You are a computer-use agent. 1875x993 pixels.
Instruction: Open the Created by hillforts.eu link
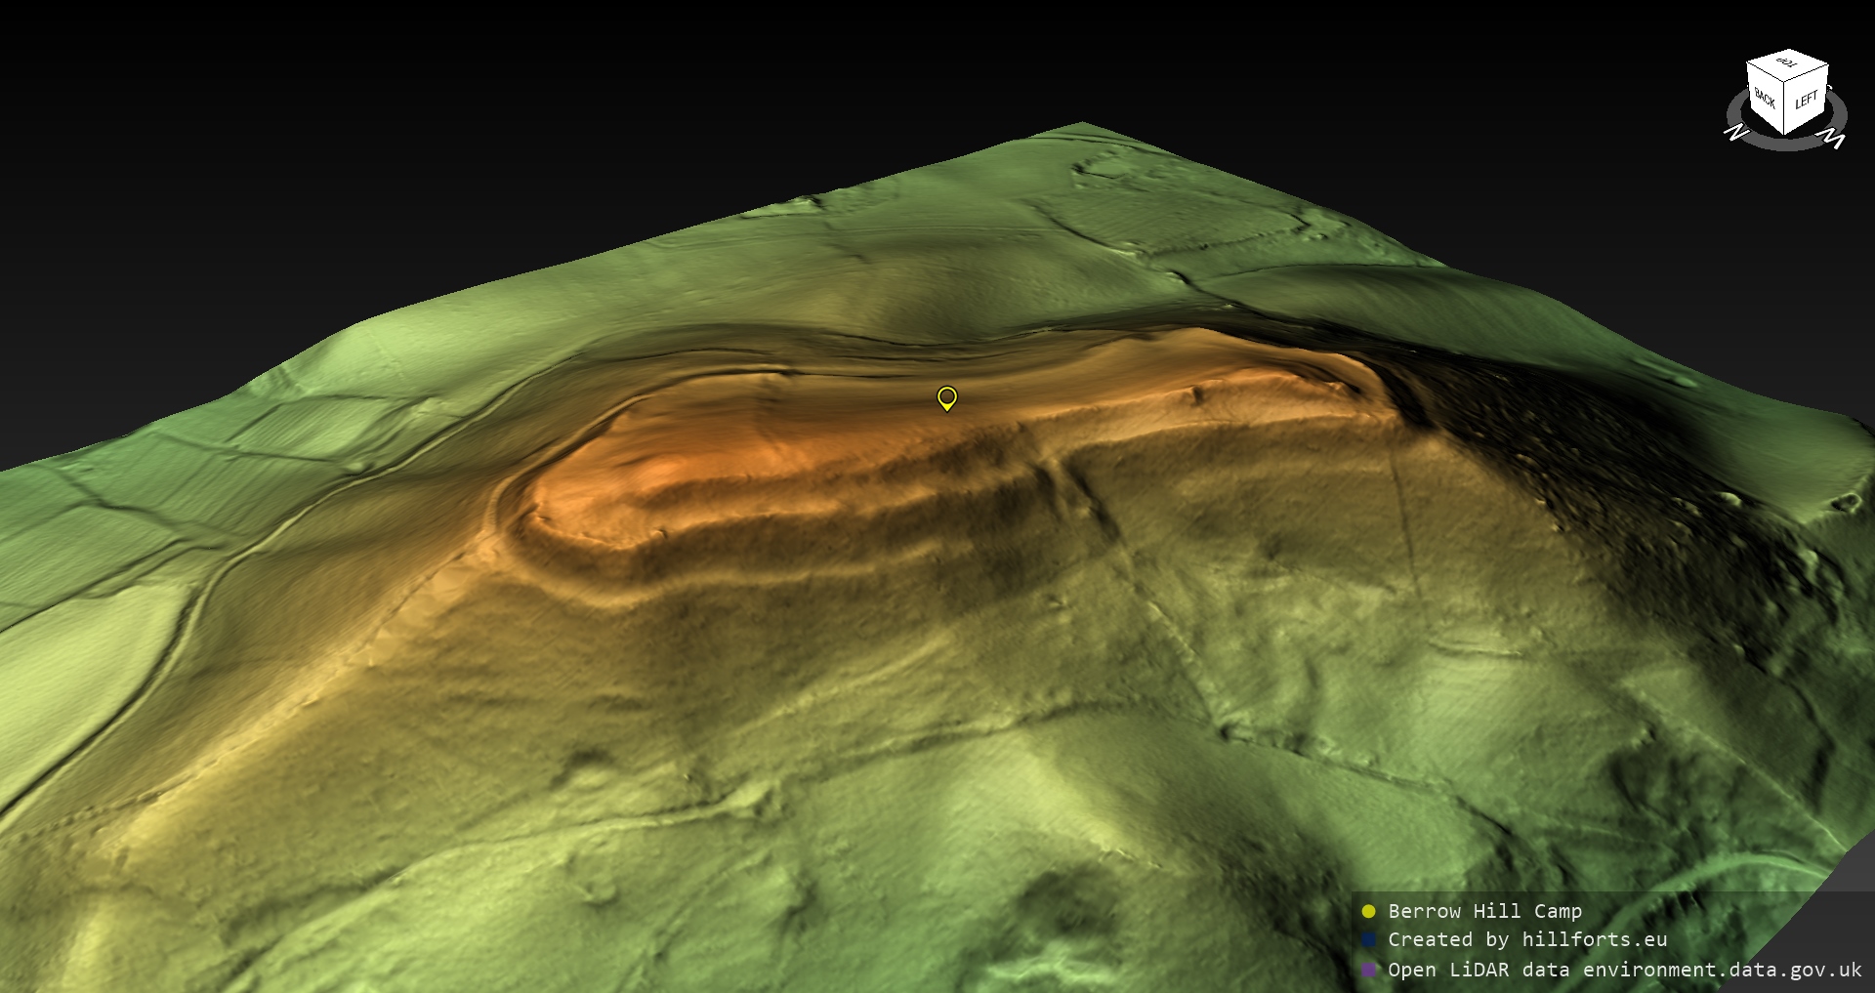click(x=1526, y=940)
